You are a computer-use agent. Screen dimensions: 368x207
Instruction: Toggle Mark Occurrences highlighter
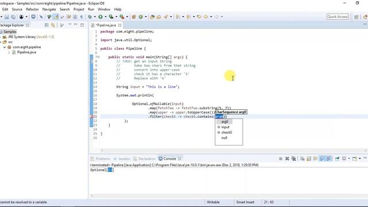pos(56,17)
